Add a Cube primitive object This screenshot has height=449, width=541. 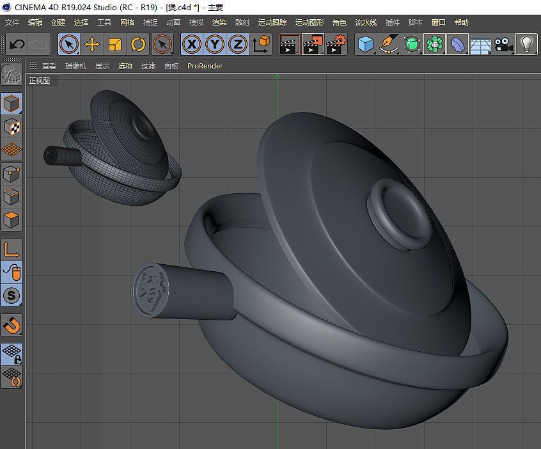pyautogui.click(x=366, y=44)
